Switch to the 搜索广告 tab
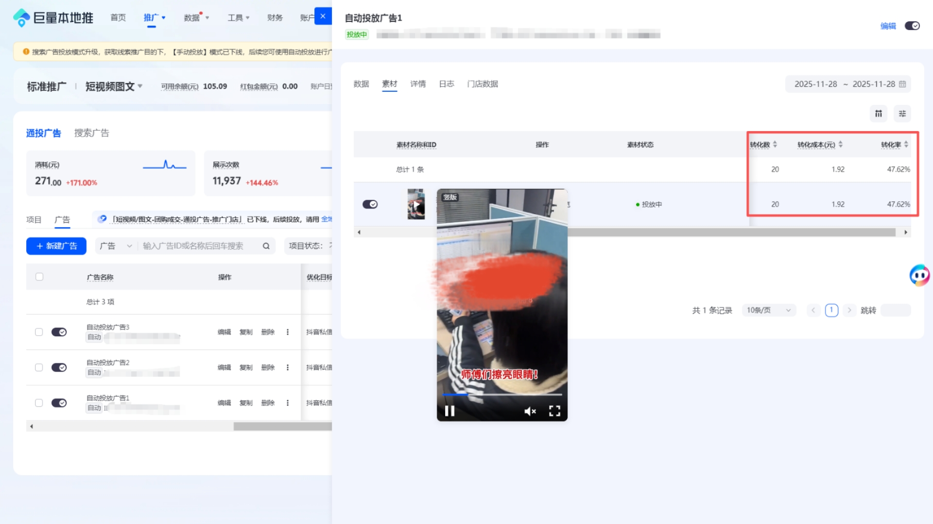Image resolution: width=933 pixels, height=524 pixels. click(91, 133)
